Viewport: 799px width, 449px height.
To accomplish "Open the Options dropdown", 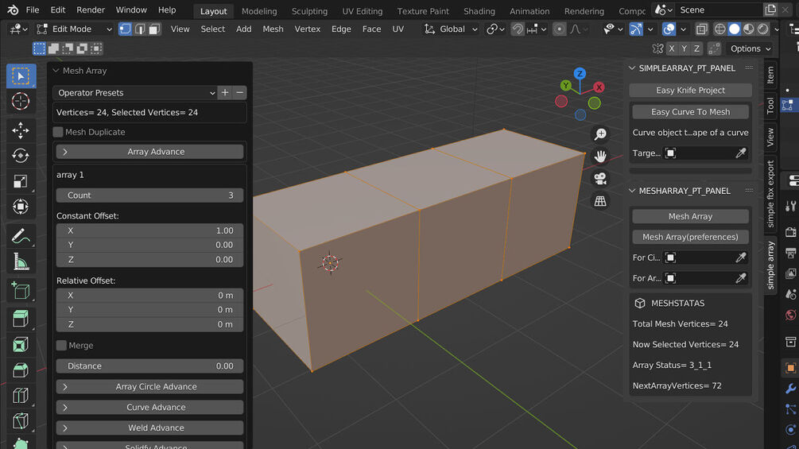I will (x=750, y=48).
